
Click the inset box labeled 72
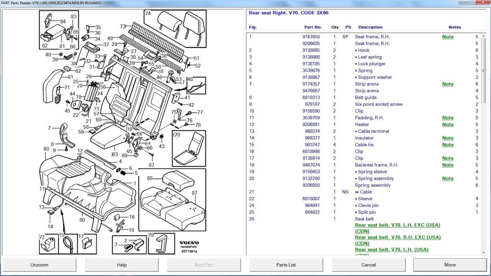(x=49, y=244)
